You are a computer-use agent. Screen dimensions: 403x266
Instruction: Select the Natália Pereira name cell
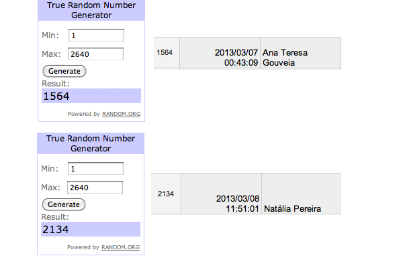(301, 194)
